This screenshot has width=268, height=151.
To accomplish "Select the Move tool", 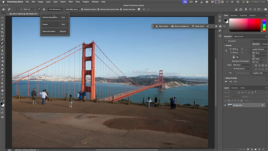I will [x=2, y=18].
